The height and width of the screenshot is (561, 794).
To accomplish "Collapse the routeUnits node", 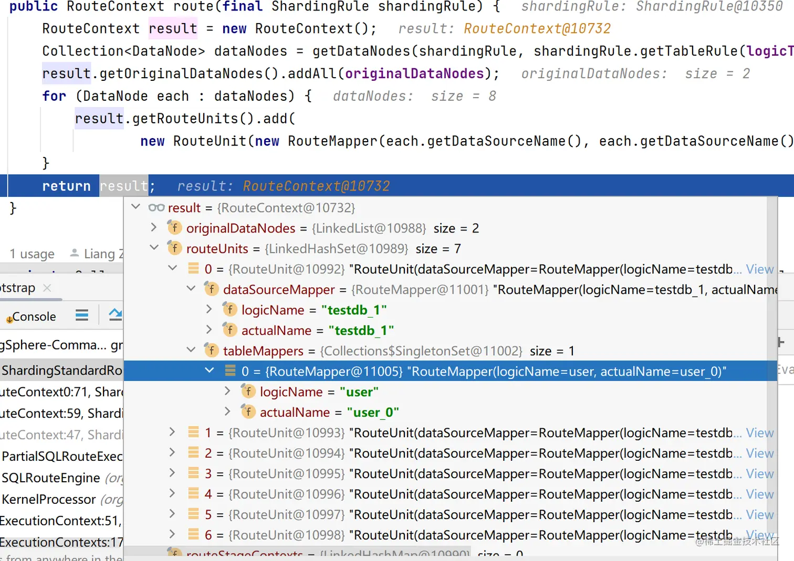I will 154,248.
